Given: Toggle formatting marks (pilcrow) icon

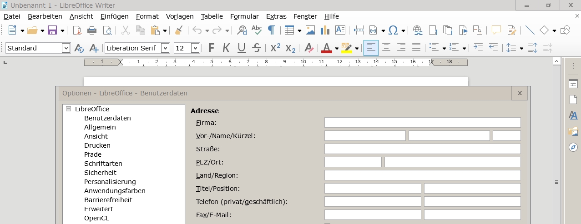Looking at the screenshot, I should pyautogui.click(x=271, y=30).
